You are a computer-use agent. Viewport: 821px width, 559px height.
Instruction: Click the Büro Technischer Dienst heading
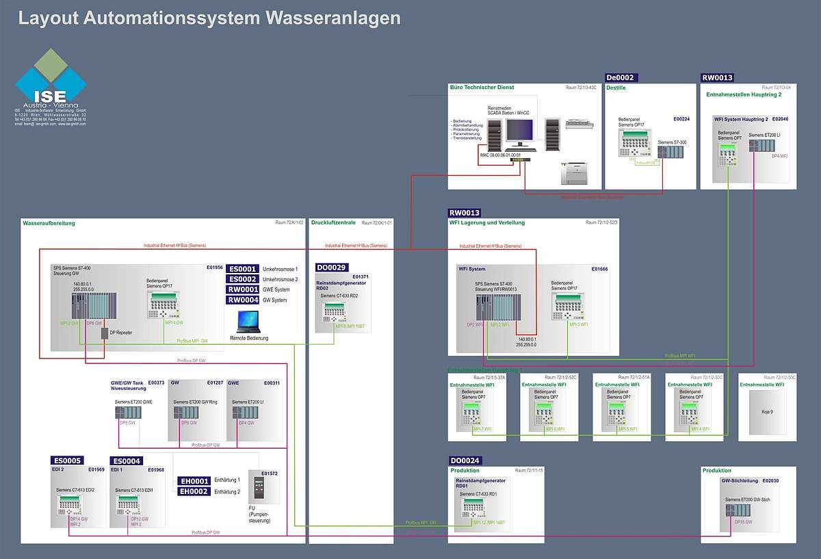(x=482, y=88)
